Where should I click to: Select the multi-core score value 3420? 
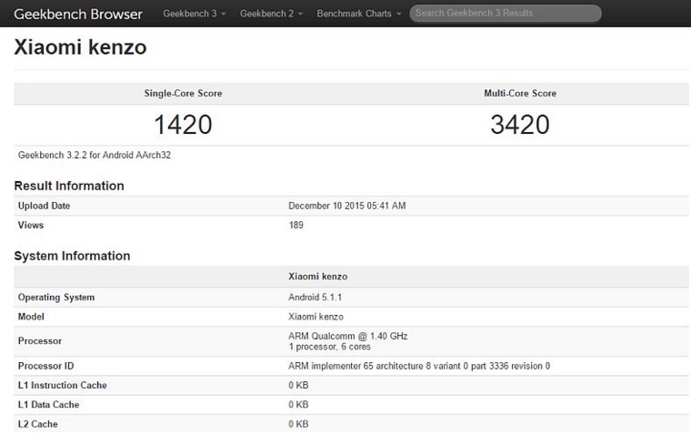point(520,125)
